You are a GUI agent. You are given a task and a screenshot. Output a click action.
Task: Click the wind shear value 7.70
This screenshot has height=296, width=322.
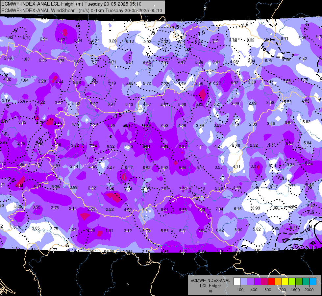(x=38, y=165)
